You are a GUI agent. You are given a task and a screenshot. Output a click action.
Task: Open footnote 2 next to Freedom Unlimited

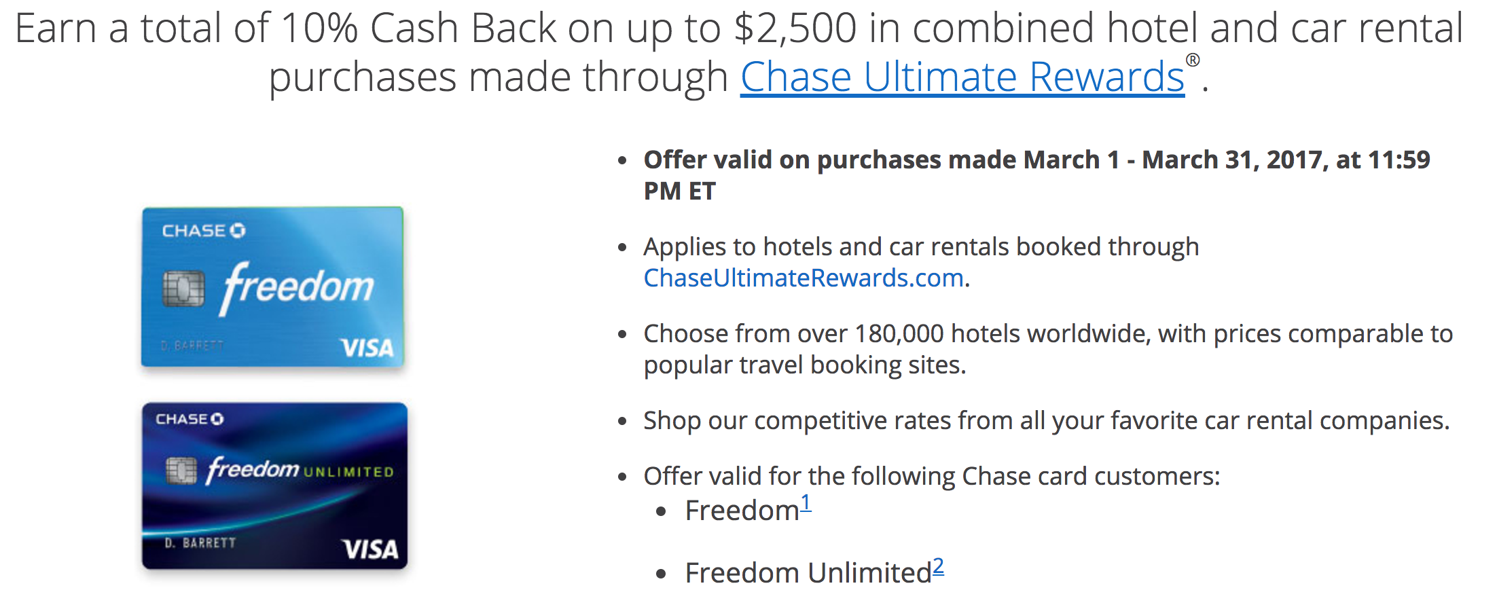coord(938,566)
